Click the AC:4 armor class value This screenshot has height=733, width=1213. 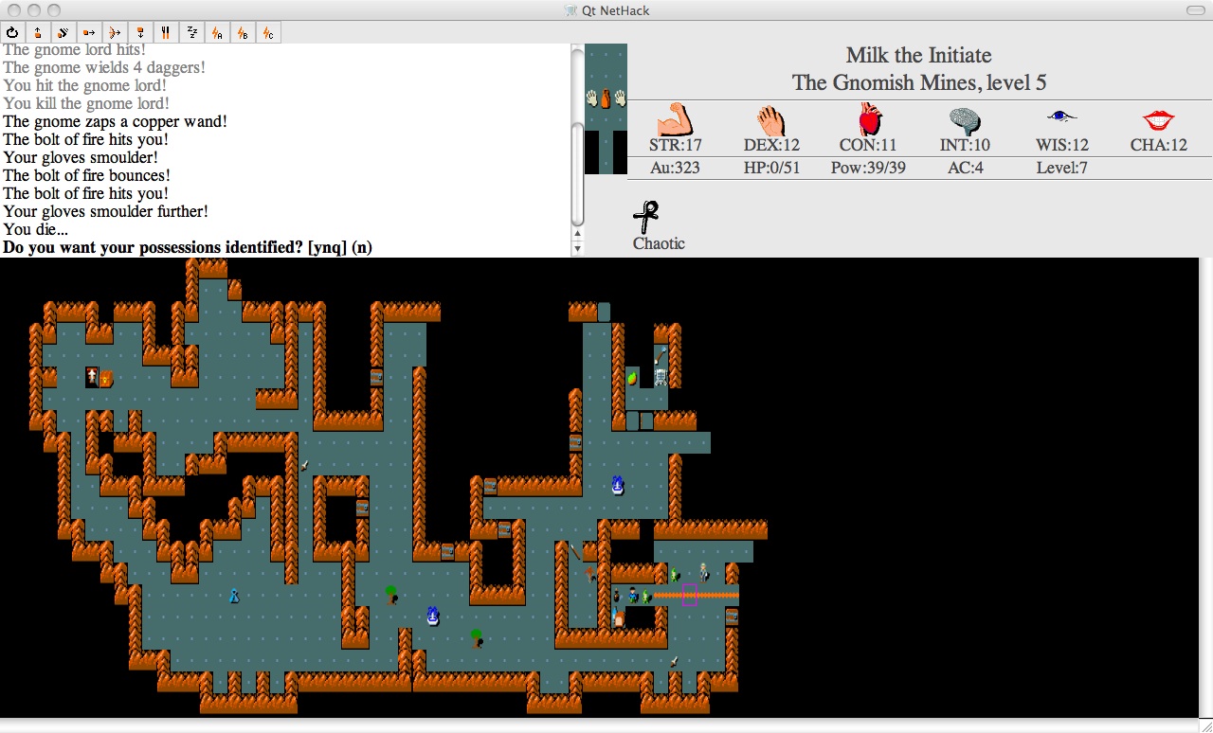[965, 168]
